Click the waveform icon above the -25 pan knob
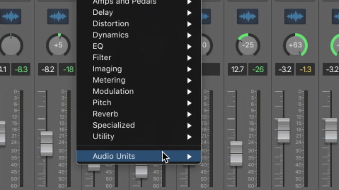339x190 pixels. pyautogui.click(x=247, y=16)
